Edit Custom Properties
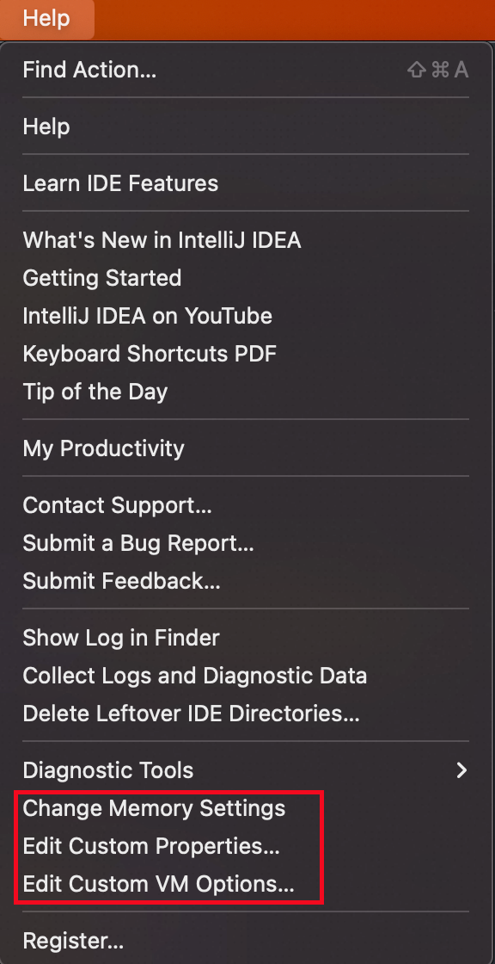Viewport: 495px width, 964px height. pos(150,846)
